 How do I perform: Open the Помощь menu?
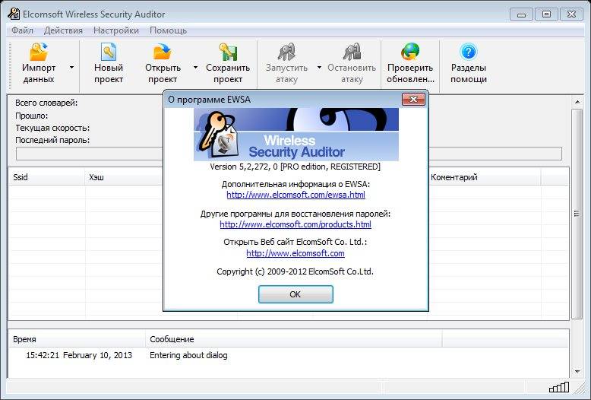[168, 30]
